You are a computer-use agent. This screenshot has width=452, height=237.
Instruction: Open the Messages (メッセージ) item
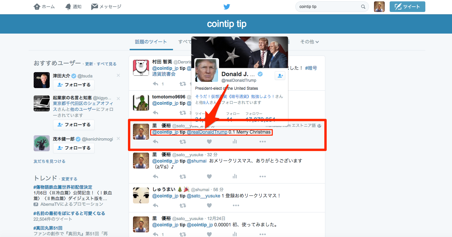coord(106,7)
